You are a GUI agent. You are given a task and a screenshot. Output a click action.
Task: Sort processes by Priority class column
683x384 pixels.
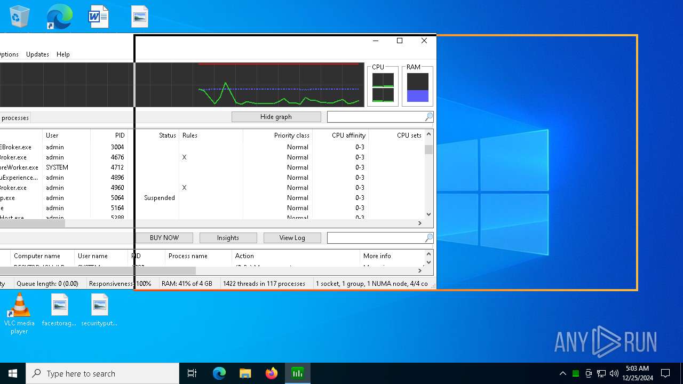click(x=277, y=135)
